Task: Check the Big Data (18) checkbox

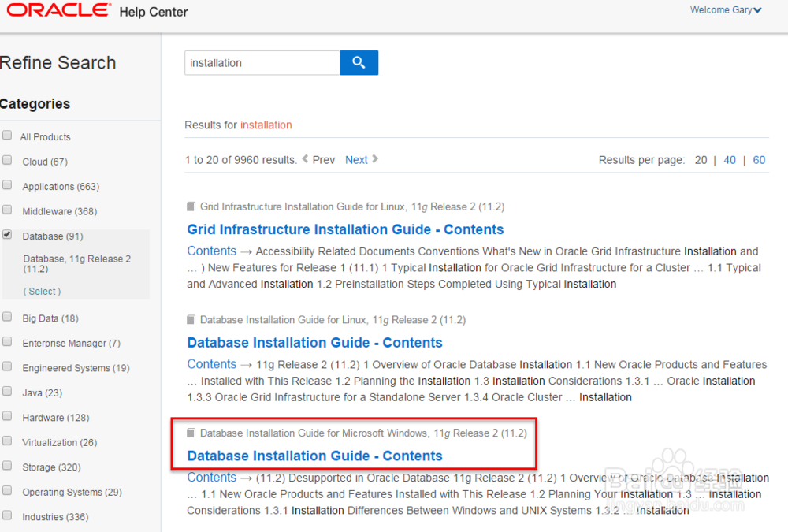Action: 7,317
